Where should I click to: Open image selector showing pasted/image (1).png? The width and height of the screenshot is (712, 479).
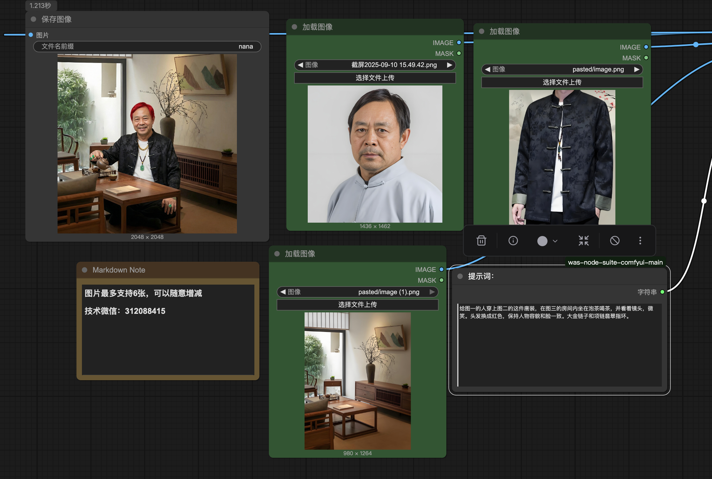357,292
